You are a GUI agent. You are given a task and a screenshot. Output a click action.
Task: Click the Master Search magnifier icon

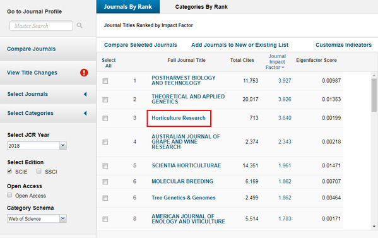80,25
